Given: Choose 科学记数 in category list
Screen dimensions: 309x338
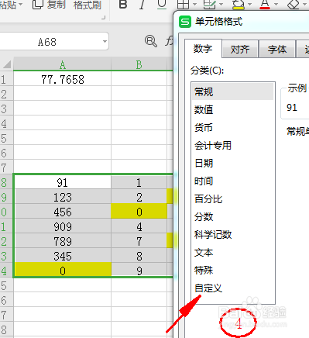Looking at the screenshot, I should 232,234.
